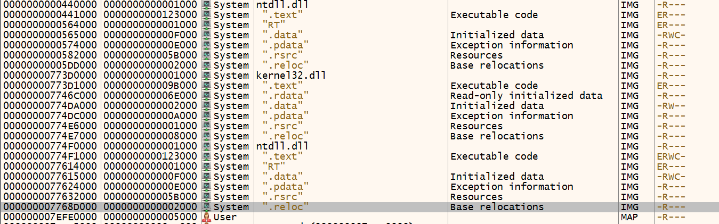Image resolution: width=719 pixels, height=224 pixels.
Task: Click the ".data" section at 0000000000565000
Action: 282,35
